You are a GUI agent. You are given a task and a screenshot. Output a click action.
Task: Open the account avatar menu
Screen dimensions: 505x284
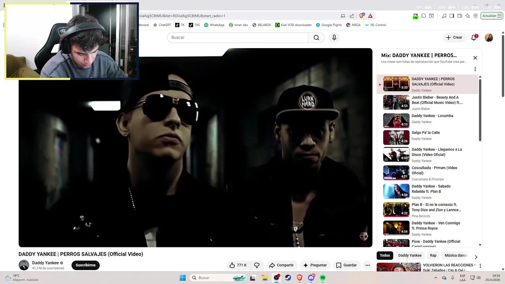pos(489,37)
